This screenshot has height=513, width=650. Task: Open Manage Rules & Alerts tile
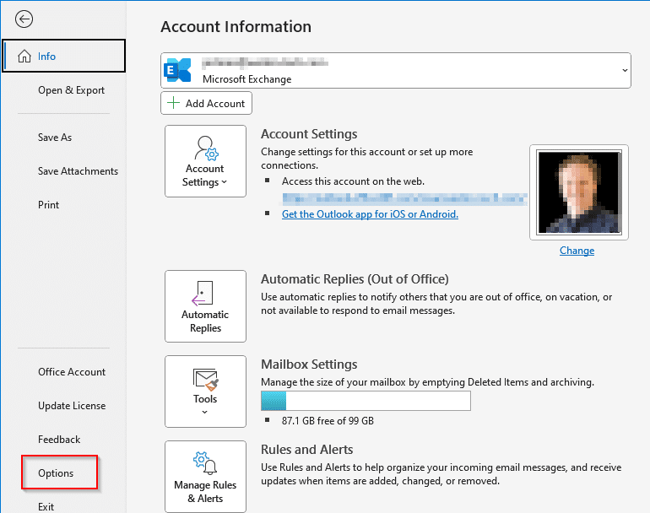pyautogui.click(x=206, y=477)
